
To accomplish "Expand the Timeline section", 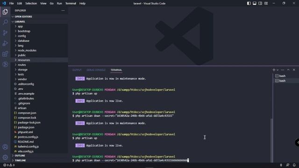I will point(39,161).
